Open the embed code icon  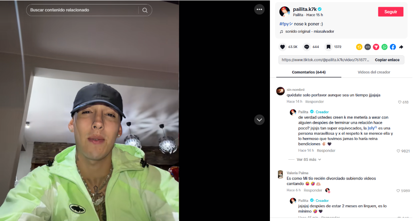(x=368, y=47)
